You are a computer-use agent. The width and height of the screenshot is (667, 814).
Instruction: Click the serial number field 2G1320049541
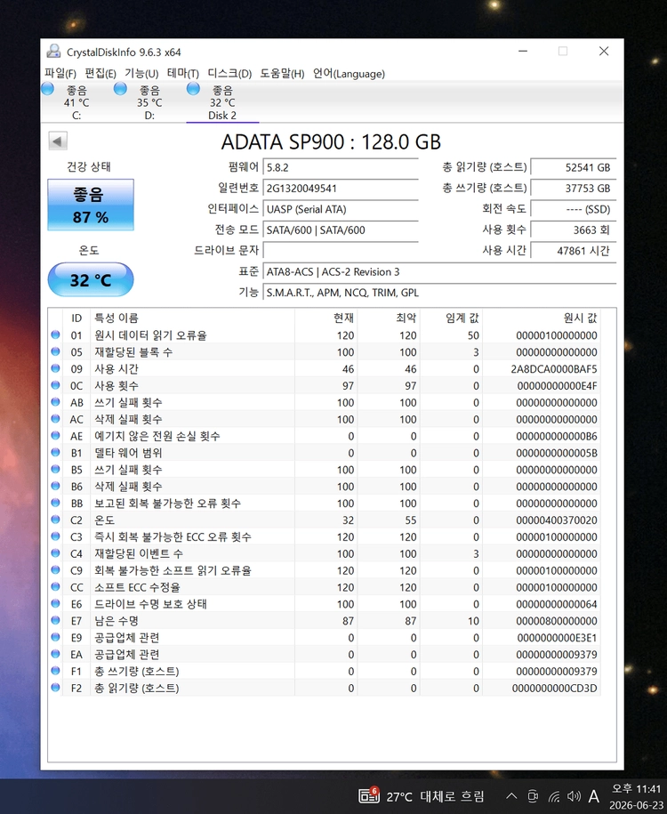[x=341, y=188]
